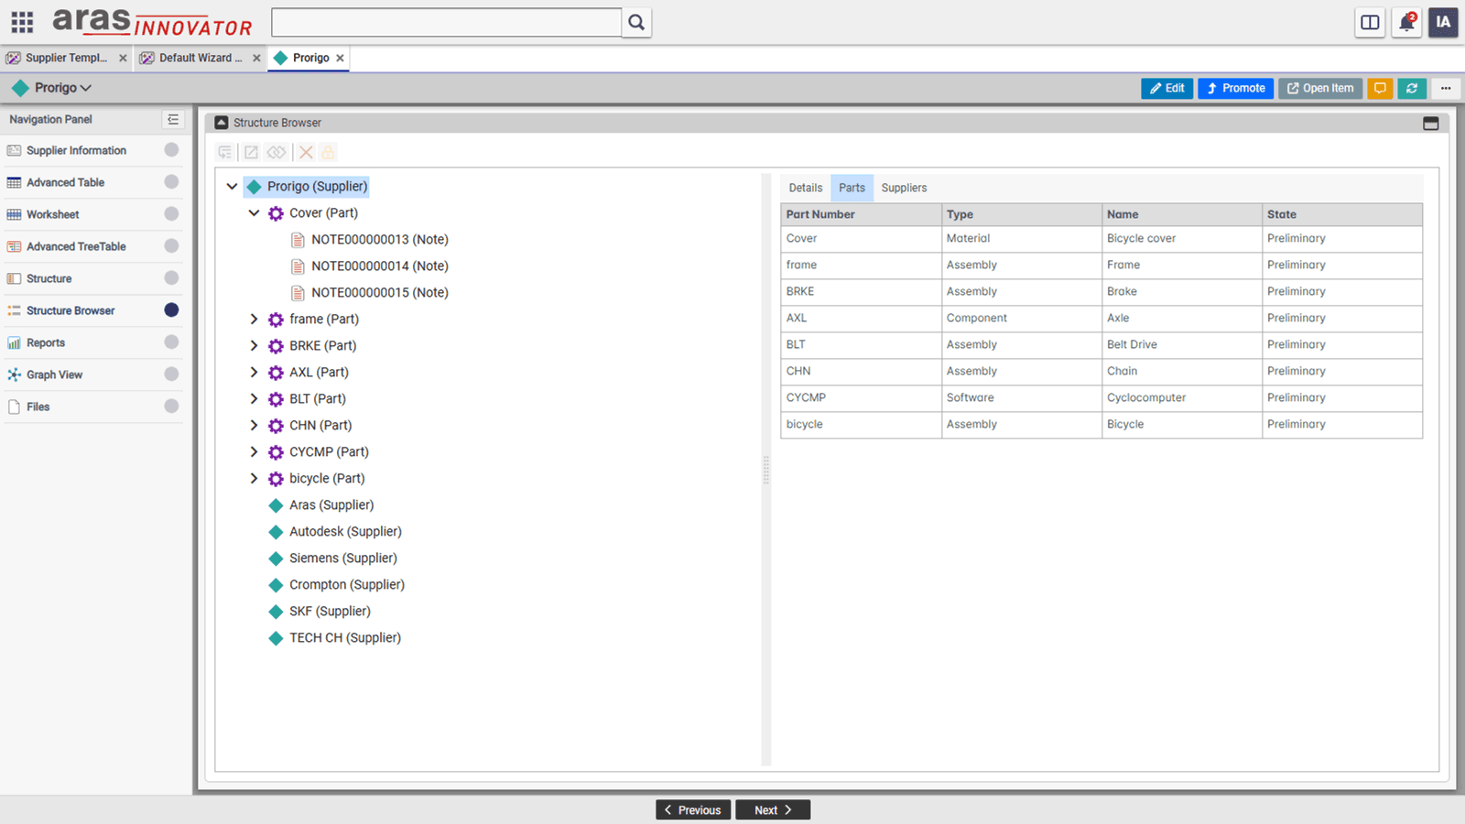This screenshot has height=824, width=1465.
Task: Sort by Part Number column header
Action: [861, 214]
